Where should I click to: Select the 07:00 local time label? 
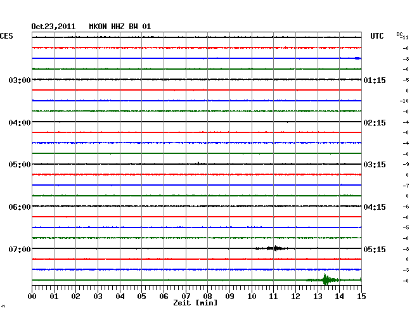click(x=20, y=249)
